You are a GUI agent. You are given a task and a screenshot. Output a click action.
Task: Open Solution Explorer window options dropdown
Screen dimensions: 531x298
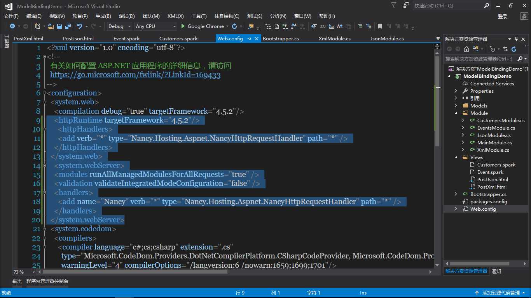510,39
